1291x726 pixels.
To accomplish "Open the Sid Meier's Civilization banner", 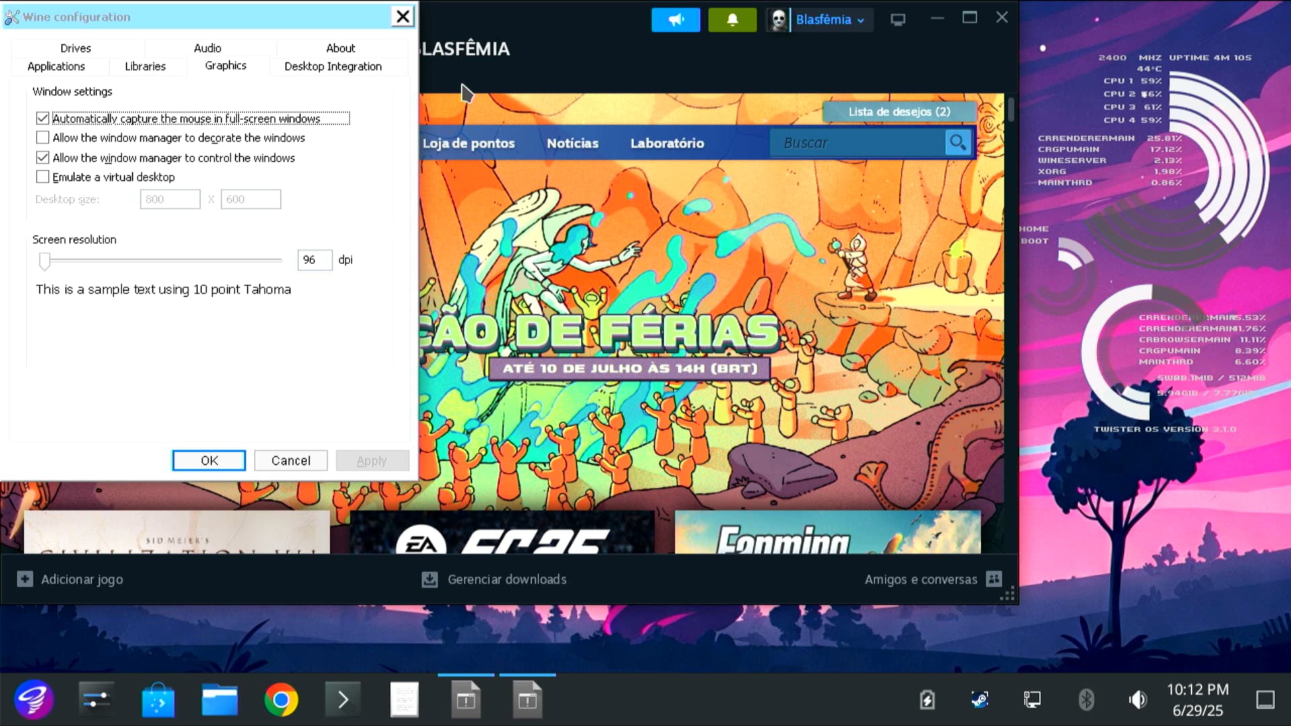I will (177, 532).
